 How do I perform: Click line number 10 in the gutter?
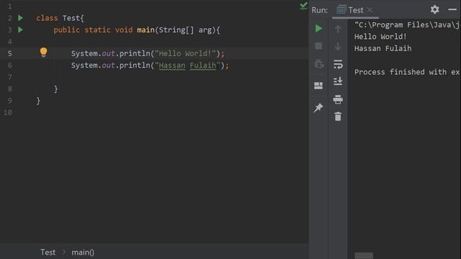pyautogui.click(x=8, y=112)
